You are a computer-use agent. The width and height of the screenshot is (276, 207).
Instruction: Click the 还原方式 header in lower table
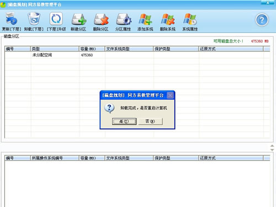(x=231, y=158)
